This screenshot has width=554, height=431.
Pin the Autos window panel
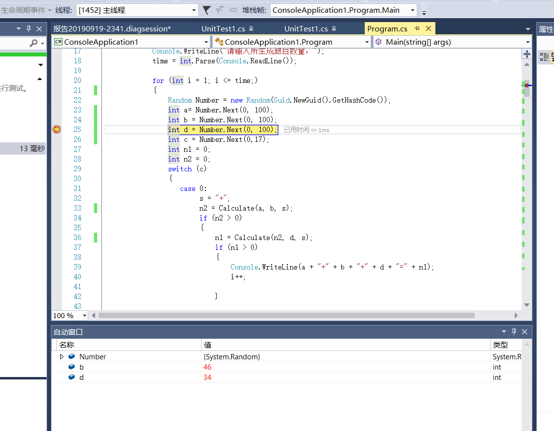pos(514,331)
